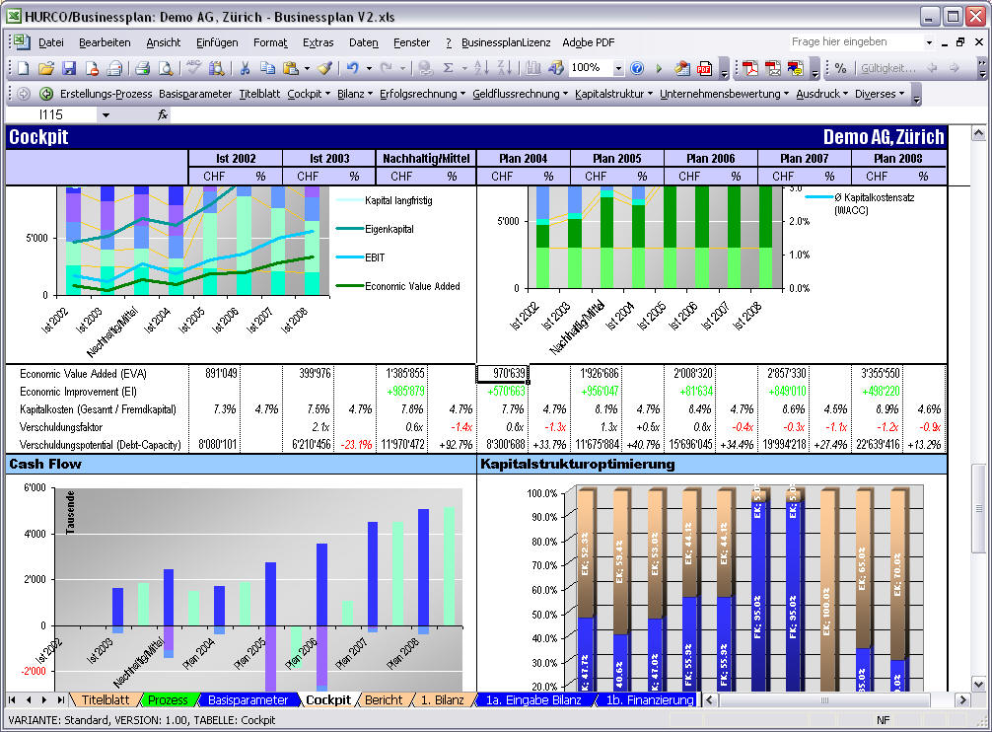This screenshot has height=732, width=992.
Task: Open the Einfügen menu
Action: [217, 42]
